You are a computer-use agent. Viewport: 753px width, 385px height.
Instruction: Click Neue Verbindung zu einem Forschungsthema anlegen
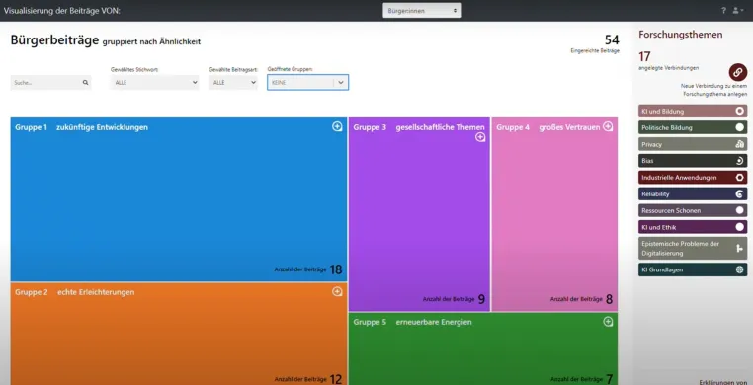713,90
